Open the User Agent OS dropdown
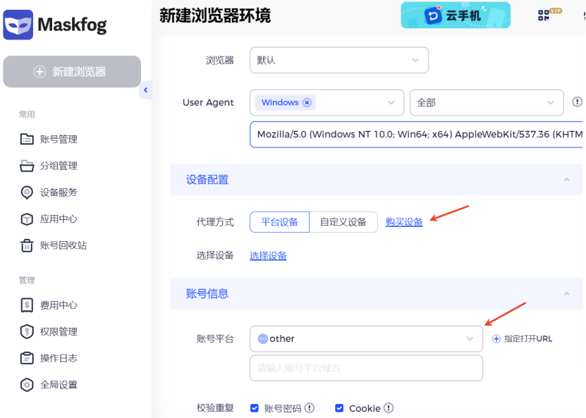 [x=327, y=102]
